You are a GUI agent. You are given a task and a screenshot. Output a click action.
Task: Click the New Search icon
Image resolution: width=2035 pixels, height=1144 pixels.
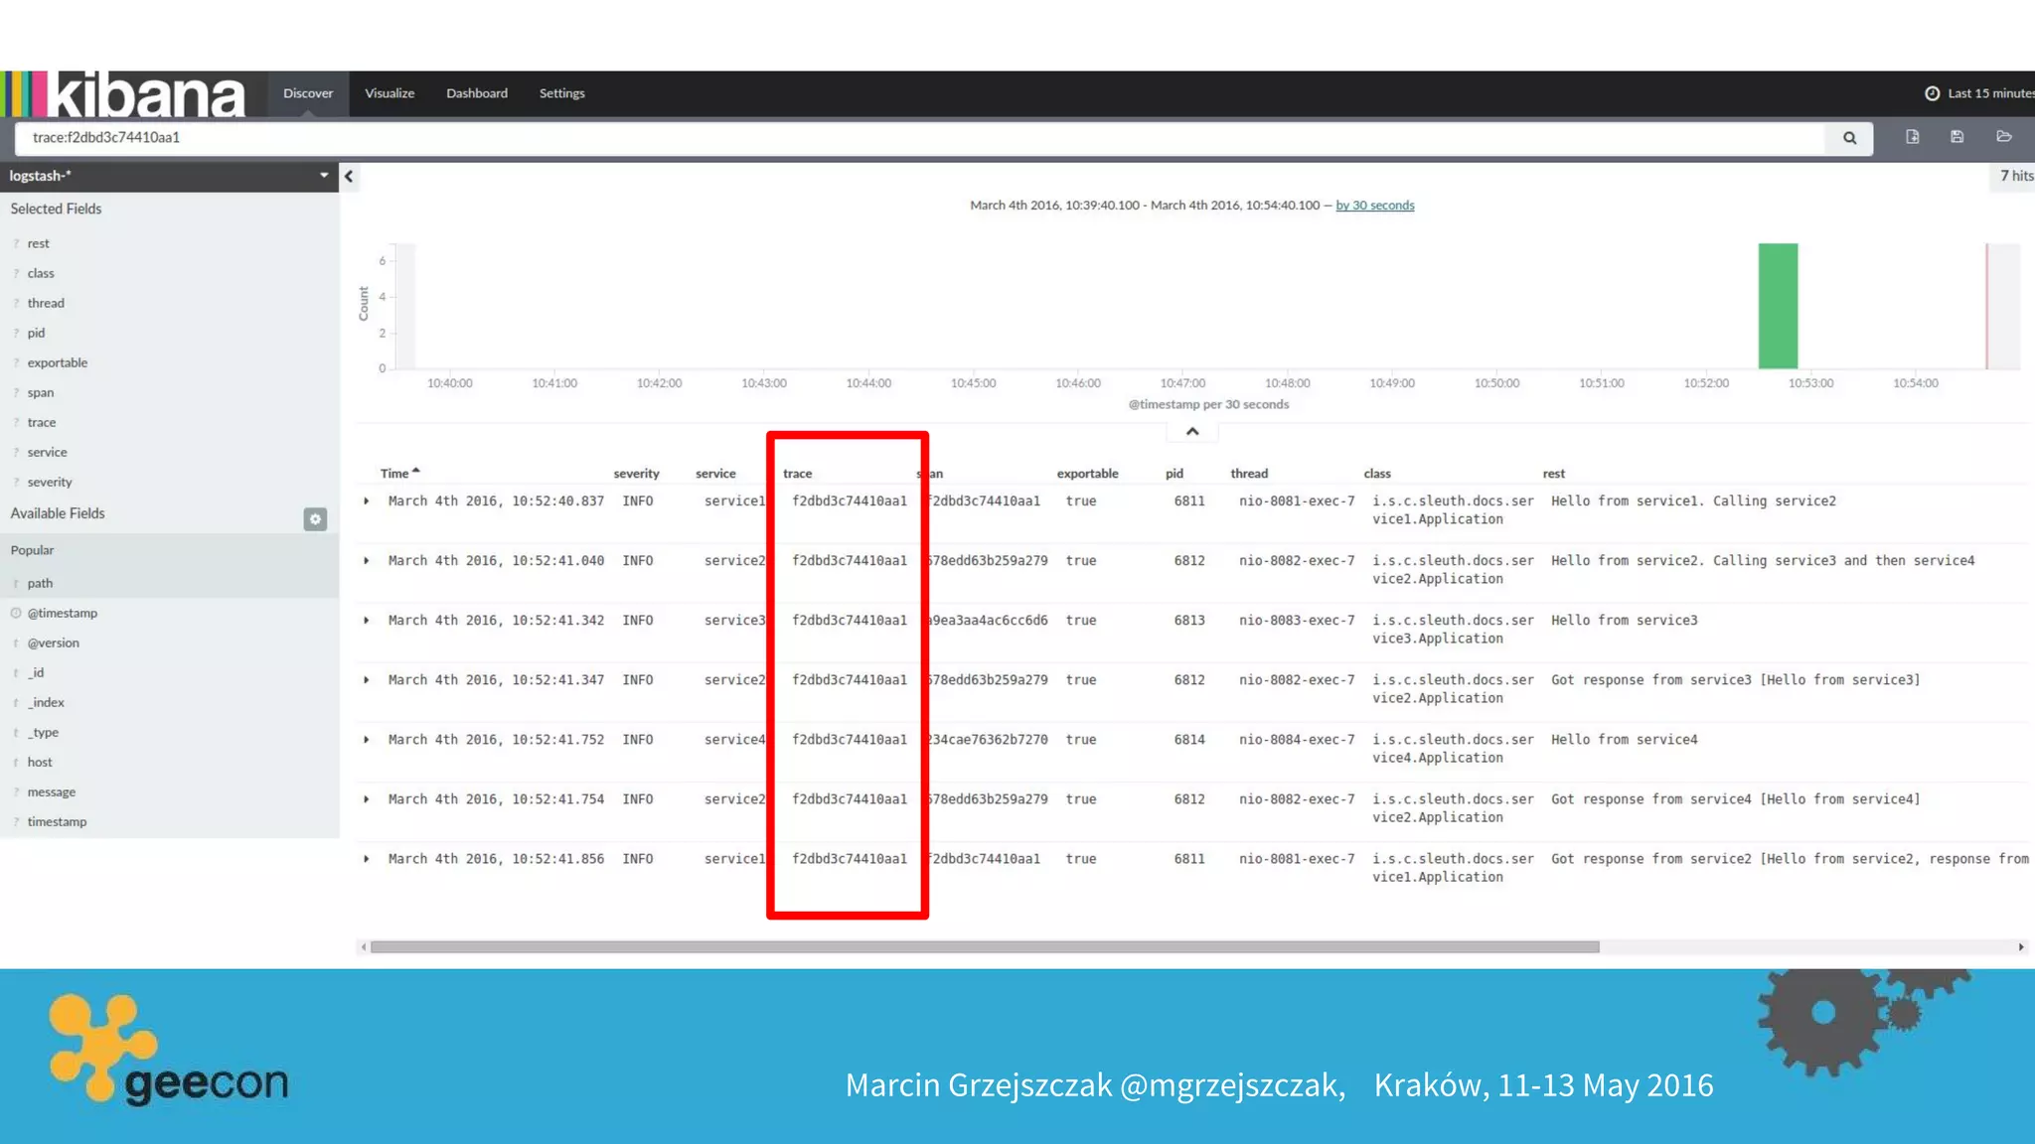coord(1912,137)
